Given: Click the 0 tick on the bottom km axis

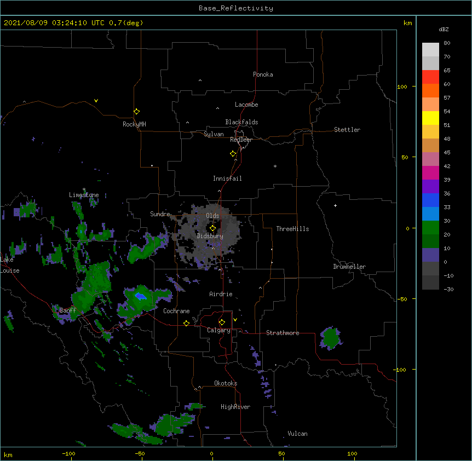Looking at the screenshot, I should [x=211, y=453].
